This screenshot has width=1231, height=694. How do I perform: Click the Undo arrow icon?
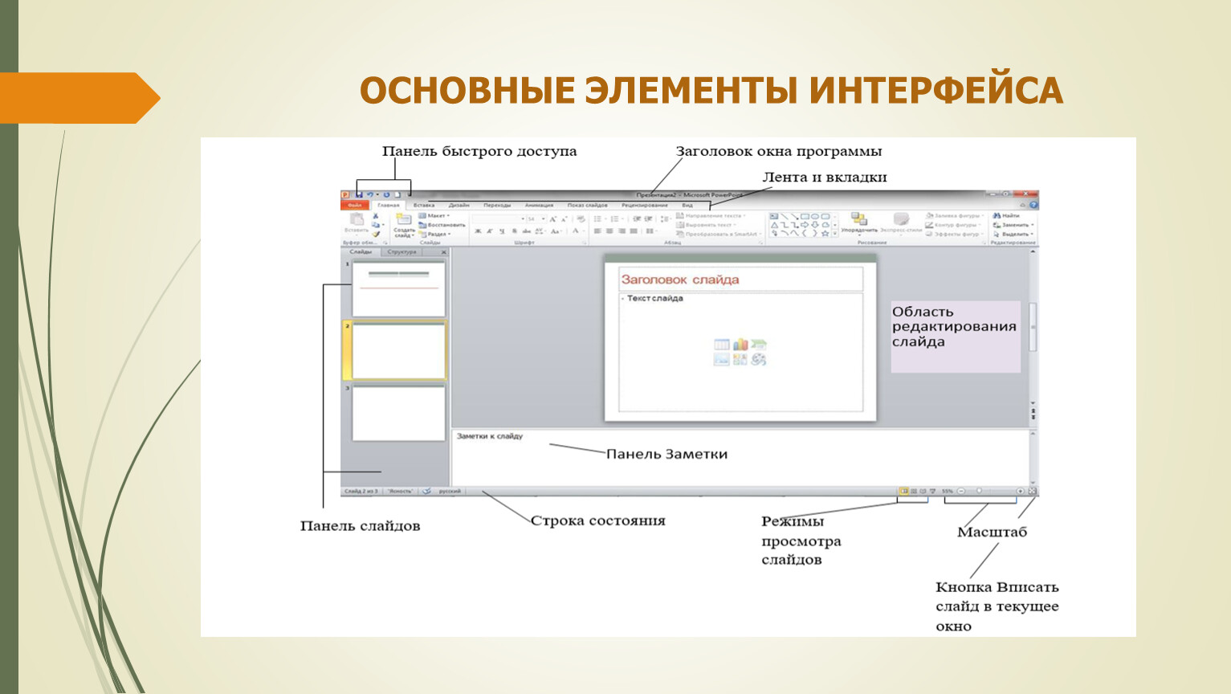[x=369, y=194]
